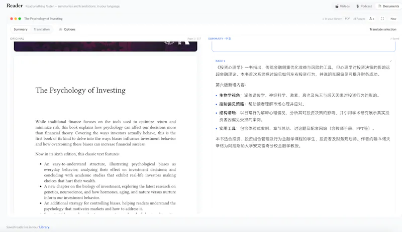Viewport: 402px width, 232px height.
Task: Click the PDF badge
Action: click(347, 19)
